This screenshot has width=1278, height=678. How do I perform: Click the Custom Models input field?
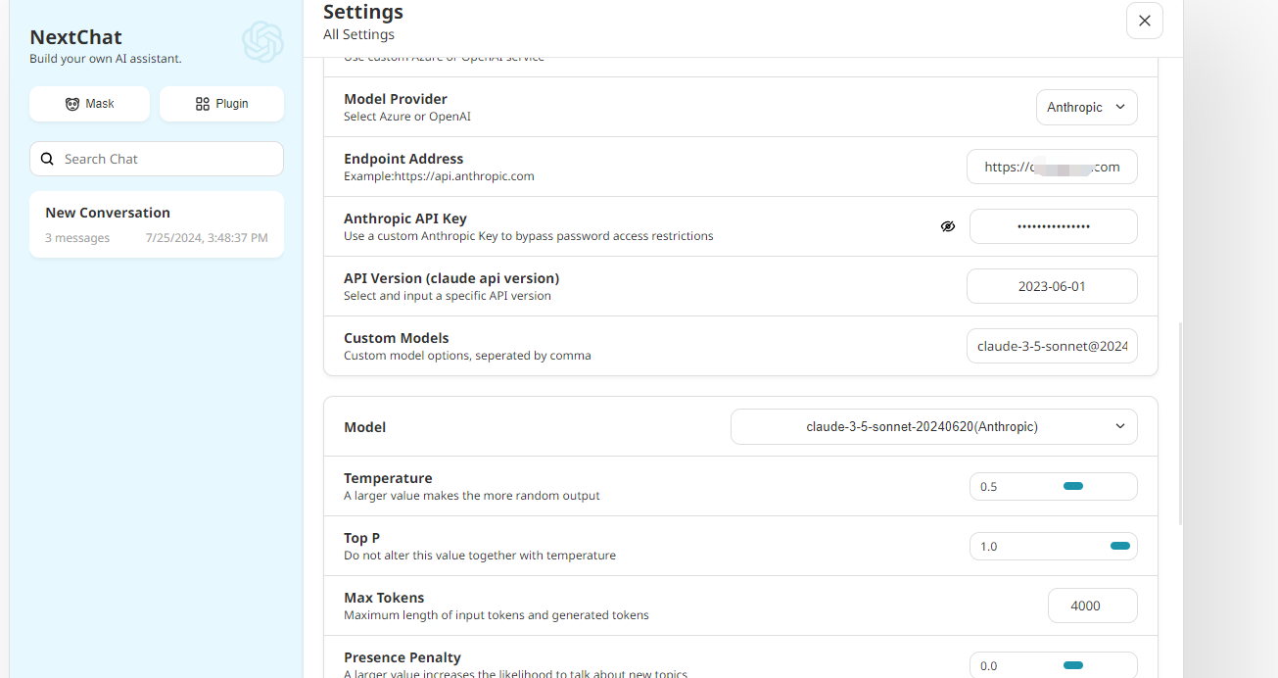coord(1052,347)
